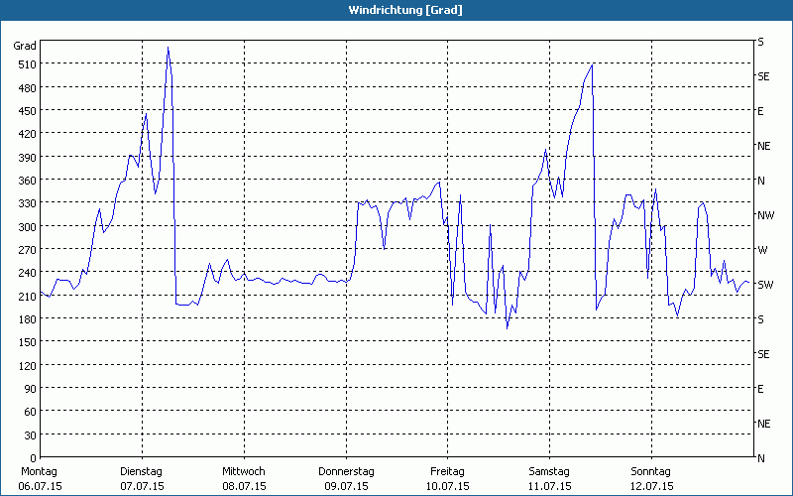Viewport: 793px width, 496px height.
Task: Click the 'Sonntag' day label
Action: click(x=651, y=472)
